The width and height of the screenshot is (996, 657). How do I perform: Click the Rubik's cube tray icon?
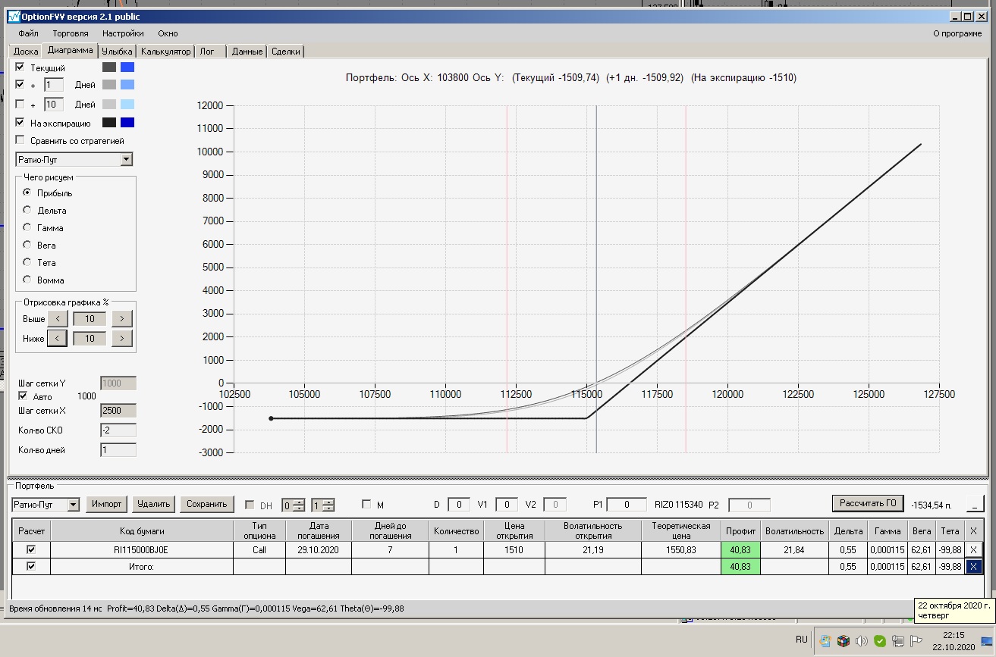[844, 640]
